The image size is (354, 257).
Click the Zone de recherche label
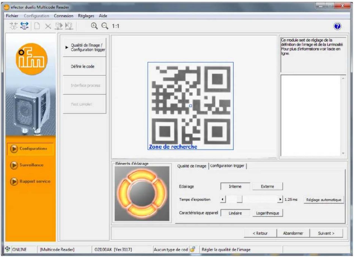click(173, 147)
